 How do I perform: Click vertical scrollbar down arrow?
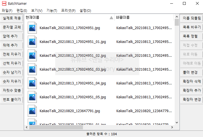(x=177, y=123)
